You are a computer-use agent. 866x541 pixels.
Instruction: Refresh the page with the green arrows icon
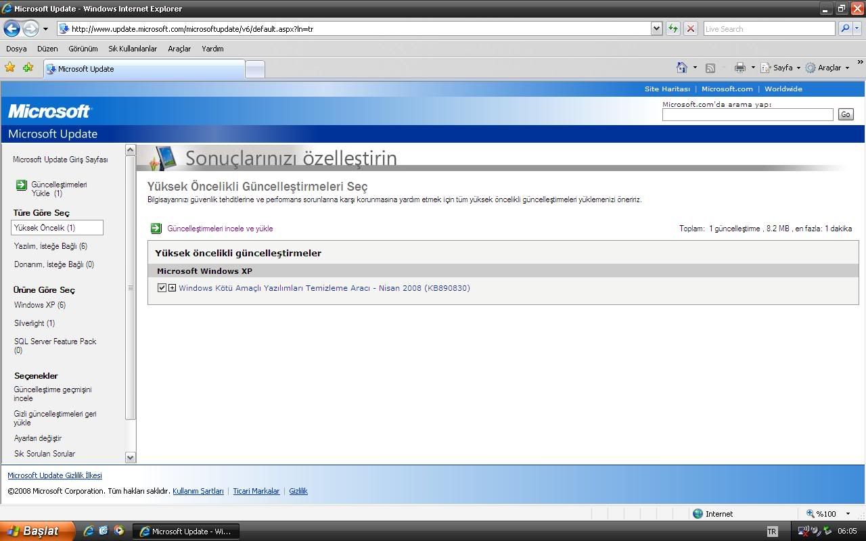click(x=673, y=28)
